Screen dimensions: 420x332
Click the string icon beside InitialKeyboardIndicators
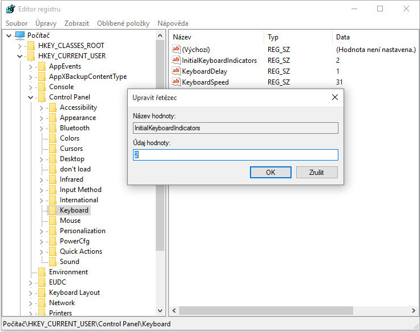point(176,61)
